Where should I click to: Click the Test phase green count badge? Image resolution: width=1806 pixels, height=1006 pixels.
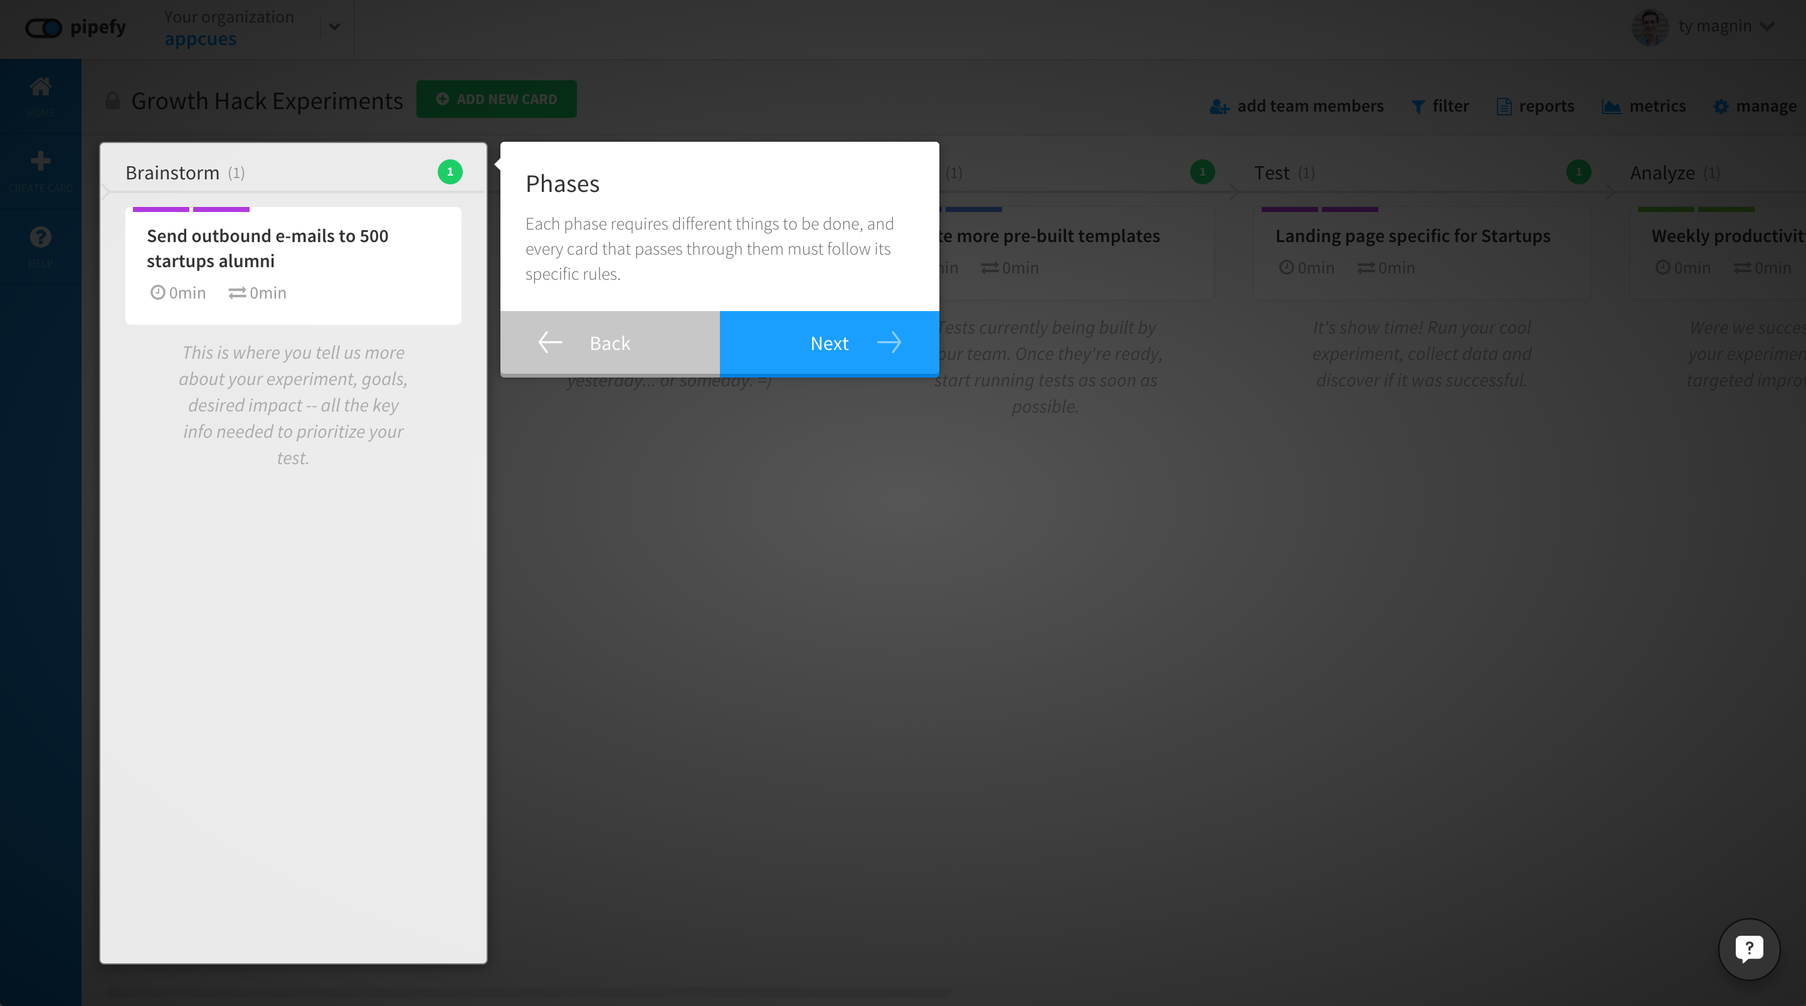point(1579,172)
